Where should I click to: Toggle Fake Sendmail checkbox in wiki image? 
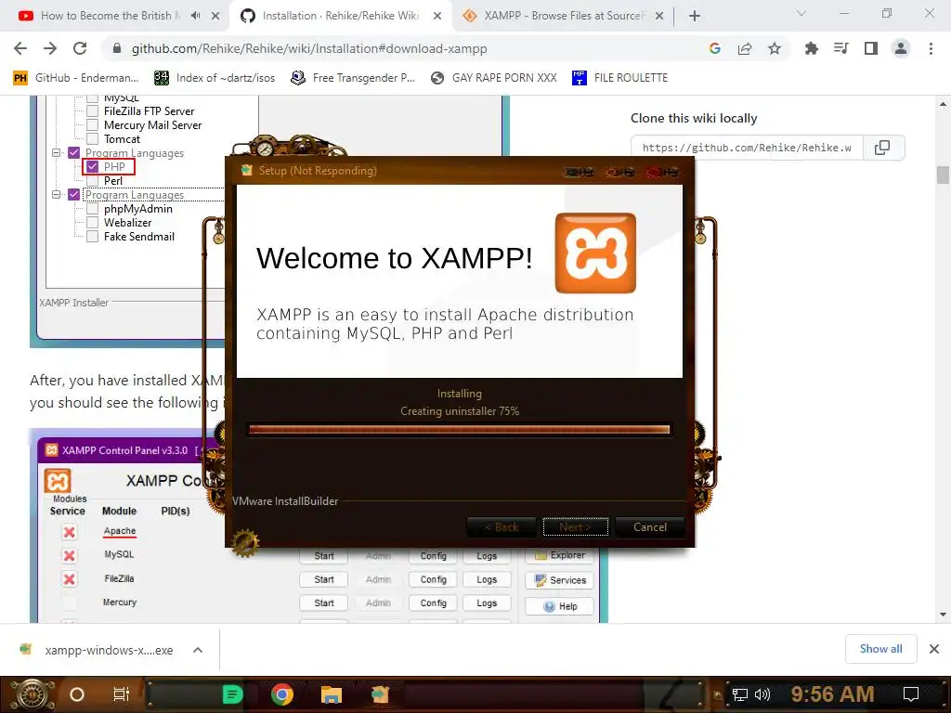[x=92, y=237]
